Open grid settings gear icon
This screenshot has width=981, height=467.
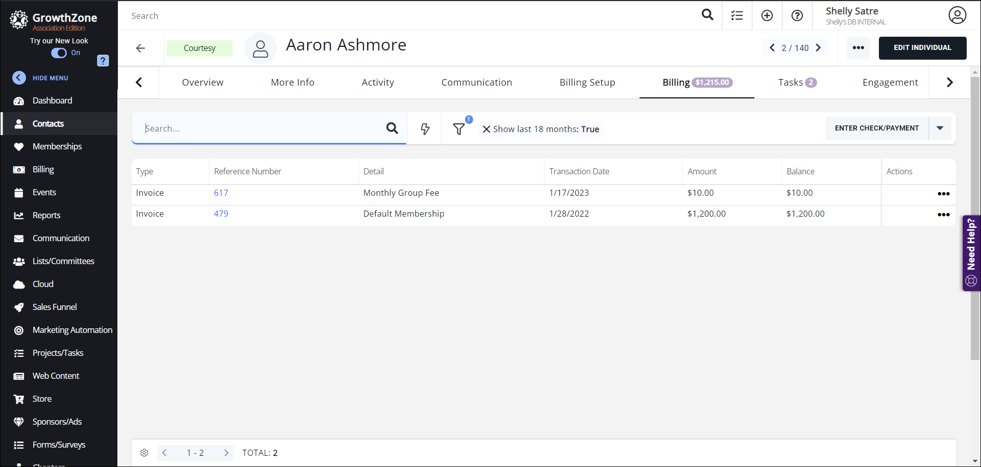point(144,453)
